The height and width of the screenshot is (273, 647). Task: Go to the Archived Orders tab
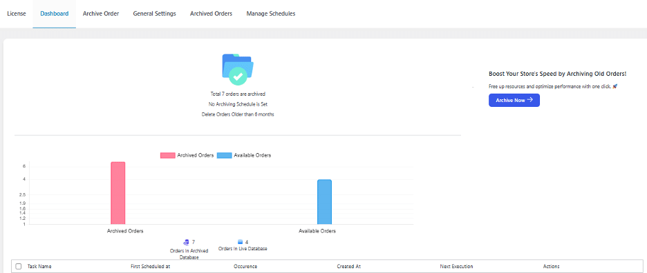pos(211,14)
